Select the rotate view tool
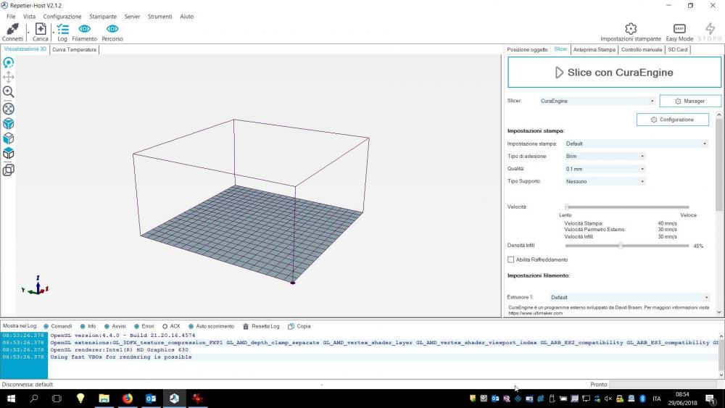The height and width of the screenshot is (408, 725). [9, 63]
